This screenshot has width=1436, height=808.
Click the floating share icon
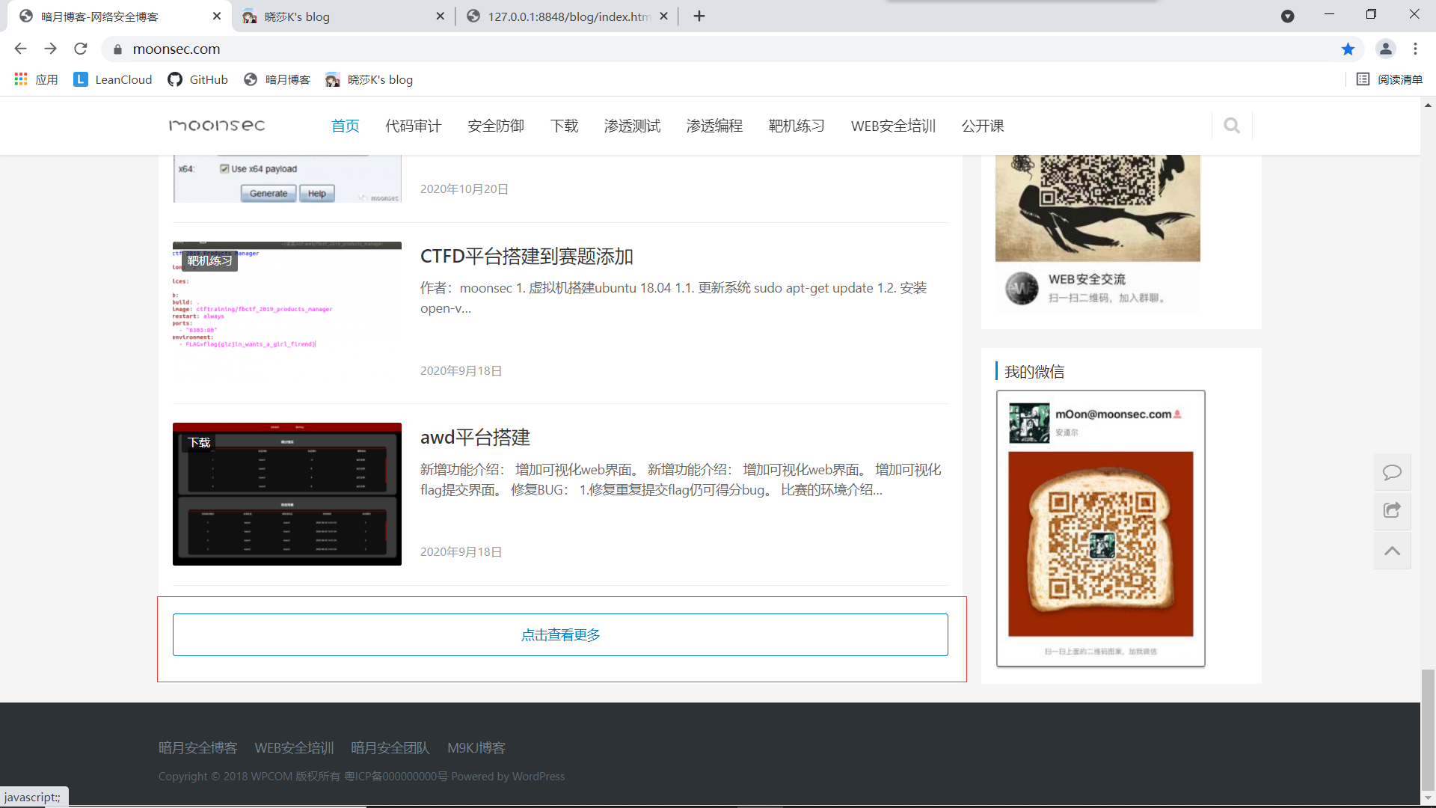1392,510
